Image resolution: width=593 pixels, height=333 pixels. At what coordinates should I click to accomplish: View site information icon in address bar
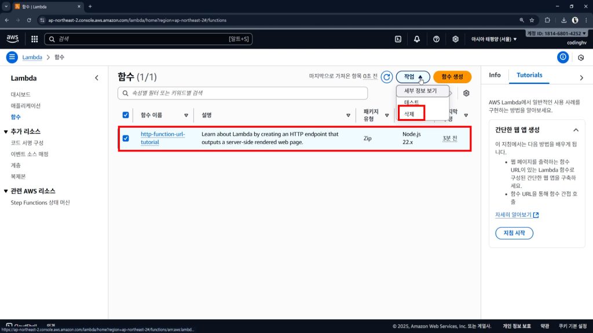tap(42, 20)
